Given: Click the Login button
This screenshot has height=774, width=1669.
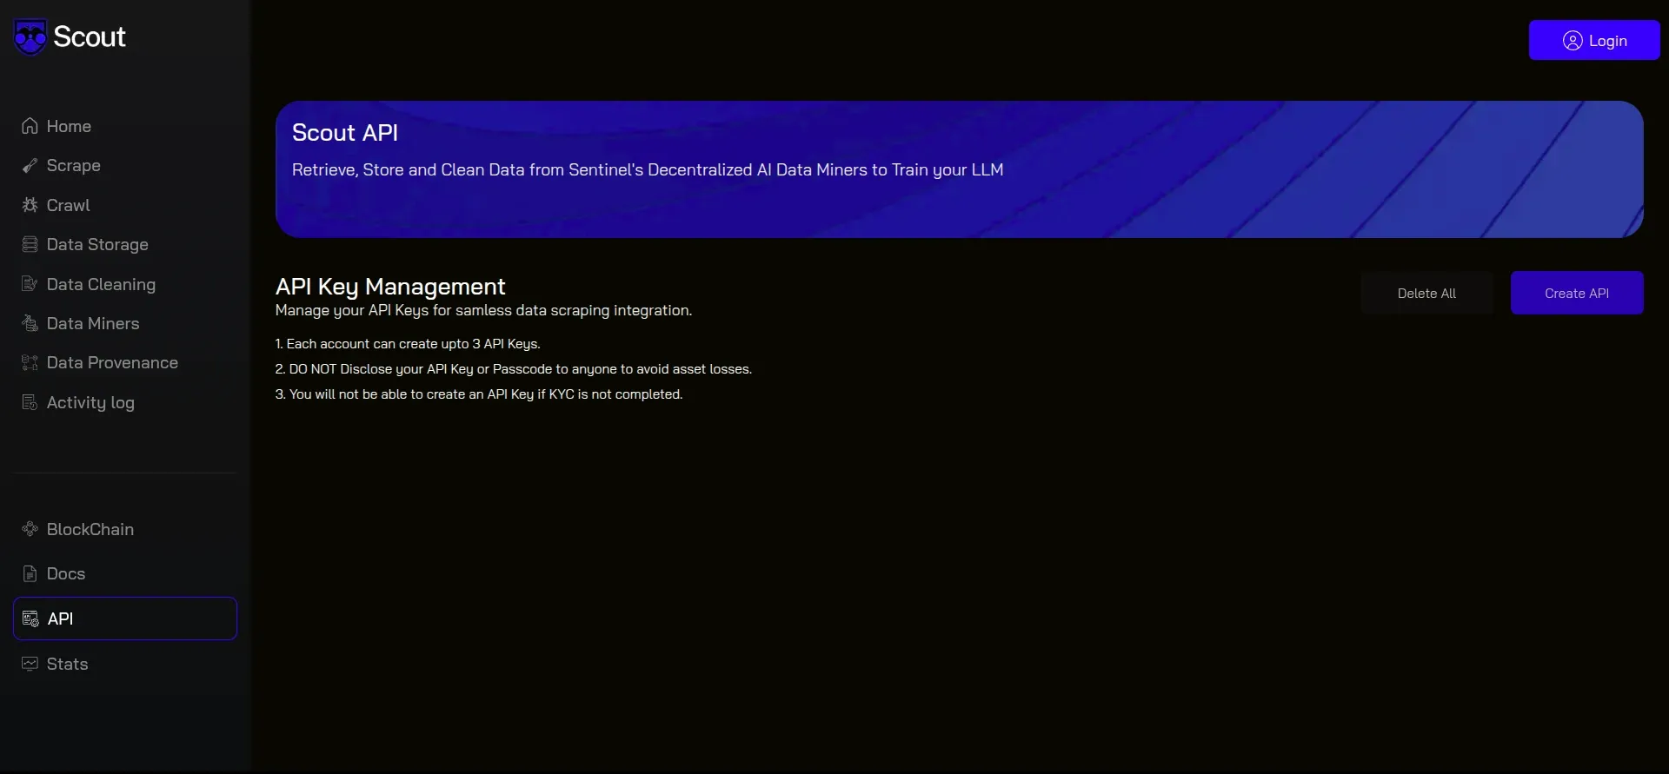Looking at the screenshot, I should (x=1594, y=40).
